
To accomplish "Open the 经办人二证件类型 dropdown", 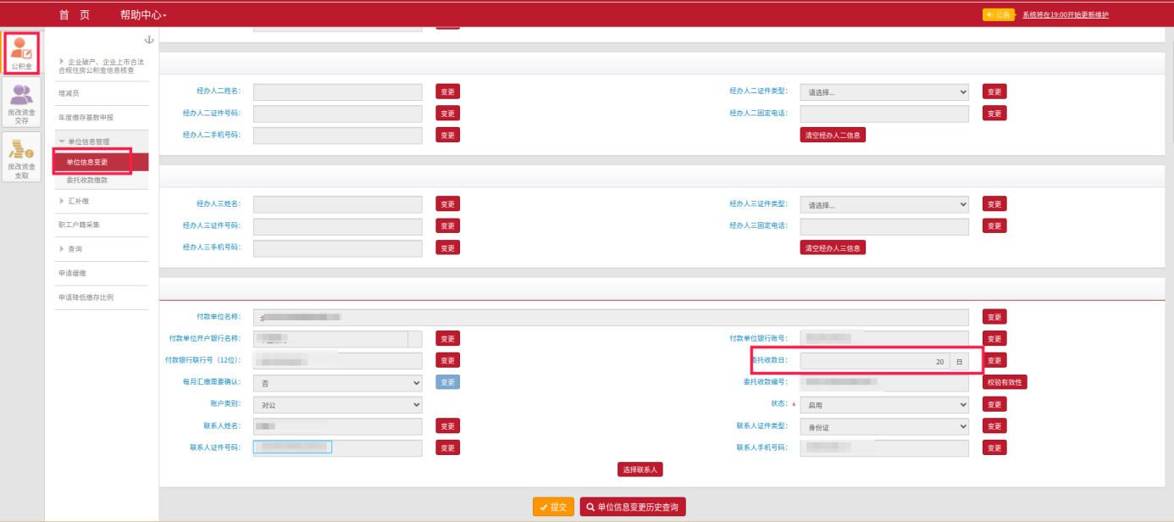I will pos(884,92).
